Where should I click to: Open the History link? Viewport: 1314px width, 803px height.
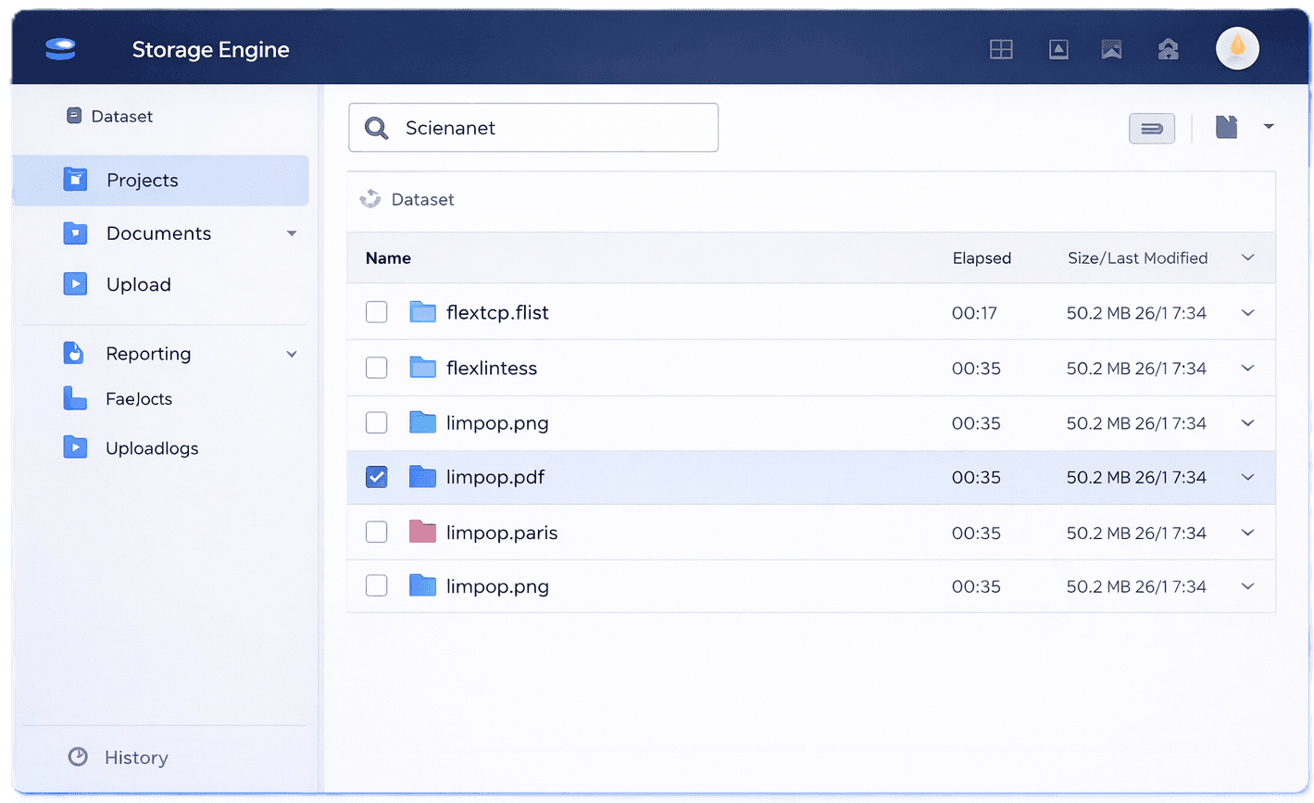coord(135,758)
